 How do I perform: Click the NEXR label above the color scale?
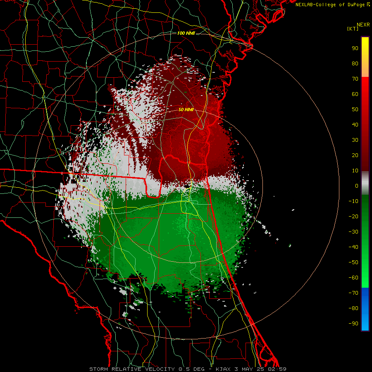click(363, 25)
